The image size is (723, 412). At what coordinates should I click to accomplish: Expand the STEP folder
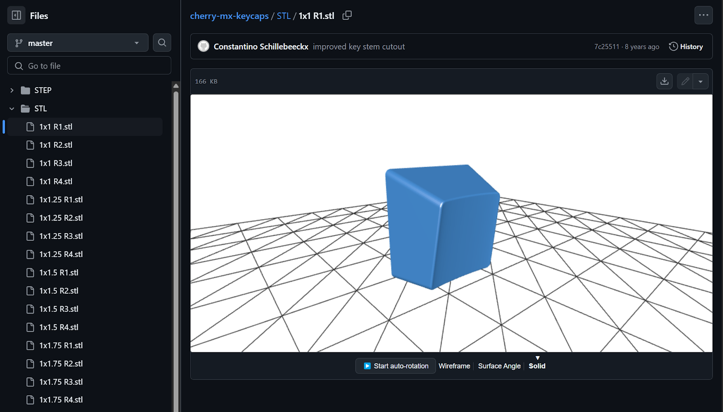(12, 90)
